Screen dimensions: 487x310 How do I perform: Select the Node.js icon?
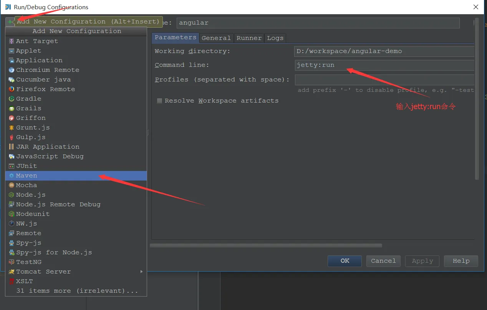(x=12, y=195)
